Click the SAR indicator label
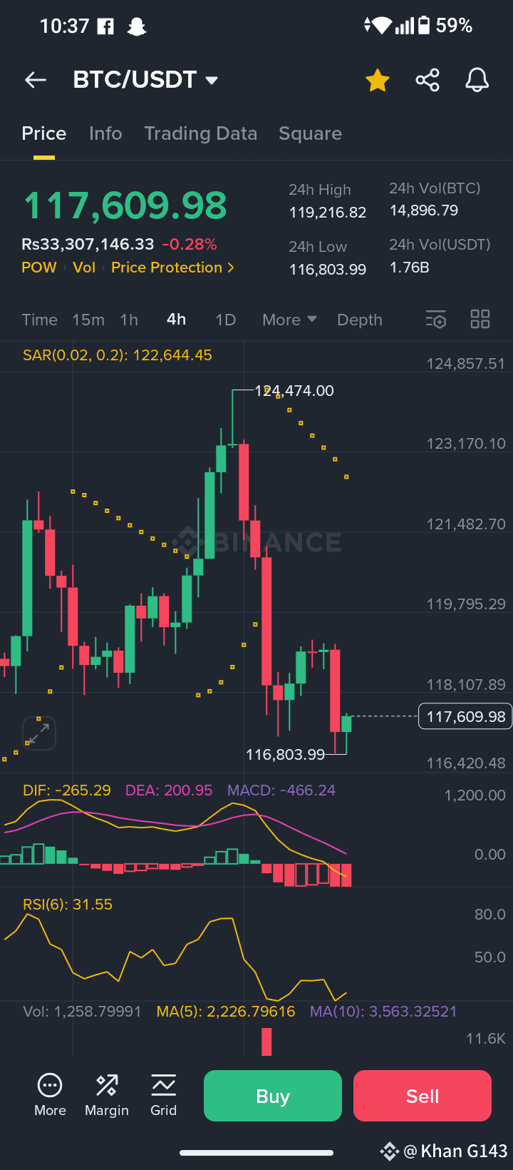513x1170 pixels. (x=118, y=355)
